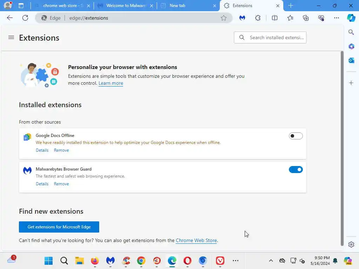
Task: Launch Vivaldi from the taskbar
Action: pyautogui.click(x=220, y=261)
